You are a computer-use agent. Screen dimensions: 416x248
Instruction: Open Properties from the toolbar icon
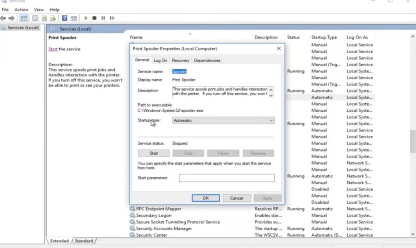pos(35,18)
